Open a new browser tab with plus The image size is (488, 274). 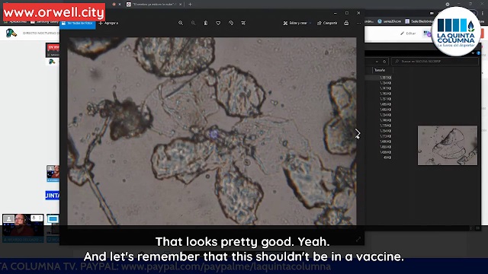tap(190, 5)
